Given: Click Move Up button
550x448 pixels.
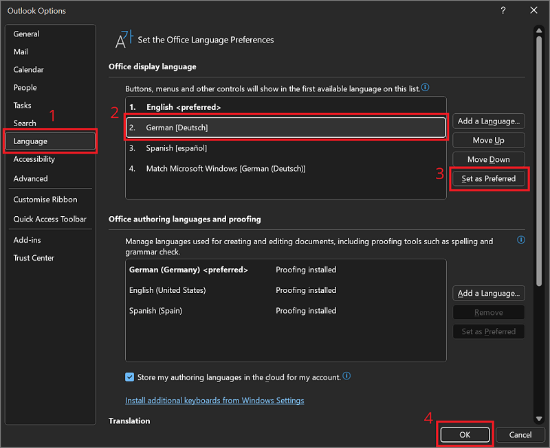Looking at the screenshot, I should [489, 141].
